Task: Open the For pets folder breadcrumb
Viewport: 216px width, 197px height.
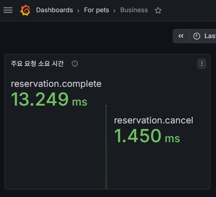Action: (x=97, y=10)
